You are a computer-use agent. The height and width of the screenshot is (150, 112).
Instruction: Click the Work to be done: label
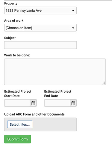click(x=17, y=55)
